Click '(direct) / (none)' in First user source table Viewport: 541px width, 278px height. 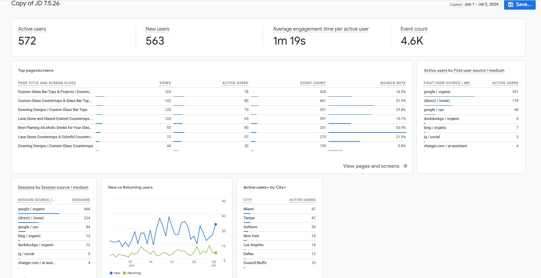(437, 101)
